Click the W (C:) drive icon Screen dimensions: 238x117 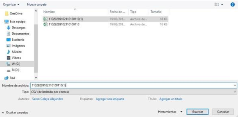click(x=9, y=64)
